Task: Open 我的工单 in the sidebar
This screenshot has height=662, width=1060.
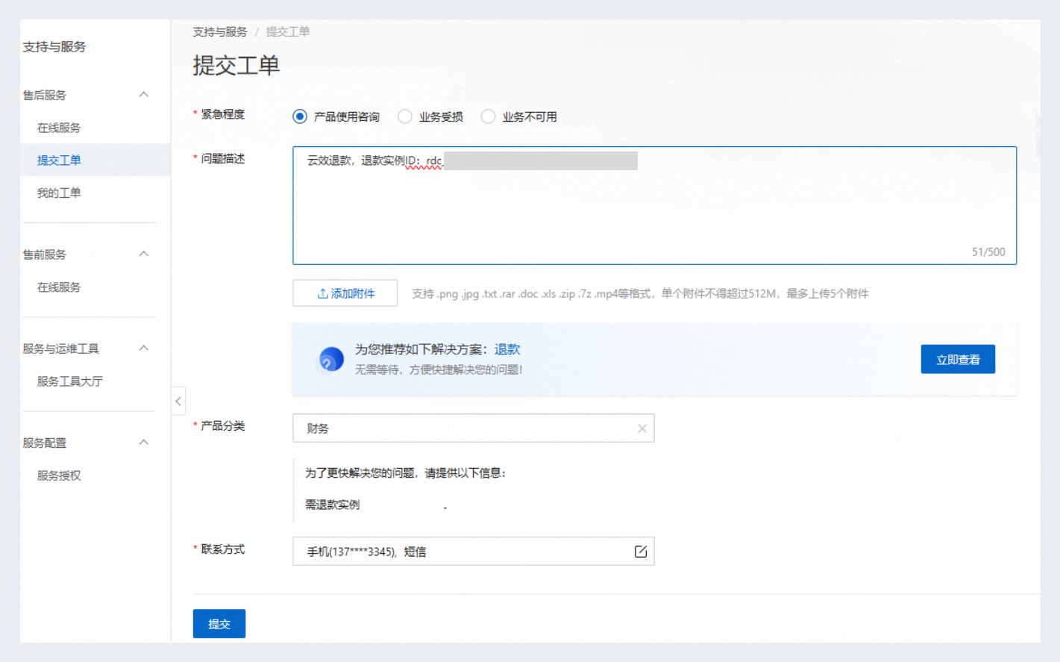Action: pyautogui.click(x=59, y=193)
